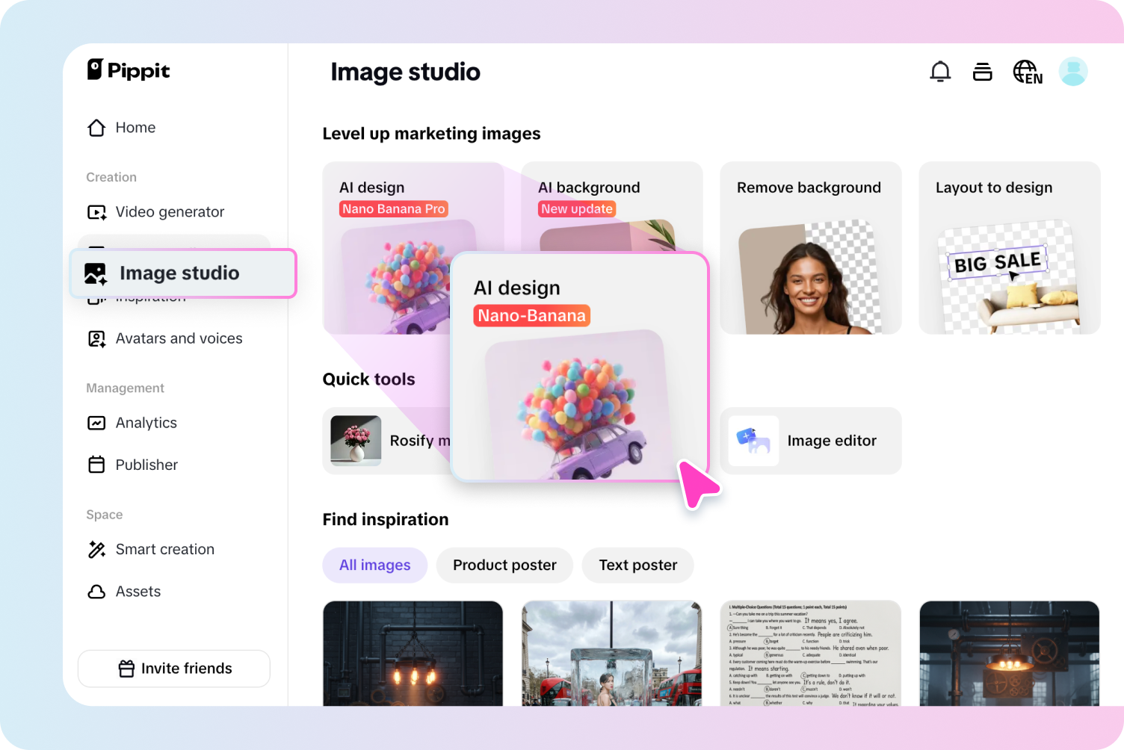Switch to the All images filter
This screenshot has width=1124, height=750.
click(x=374, y=565)
